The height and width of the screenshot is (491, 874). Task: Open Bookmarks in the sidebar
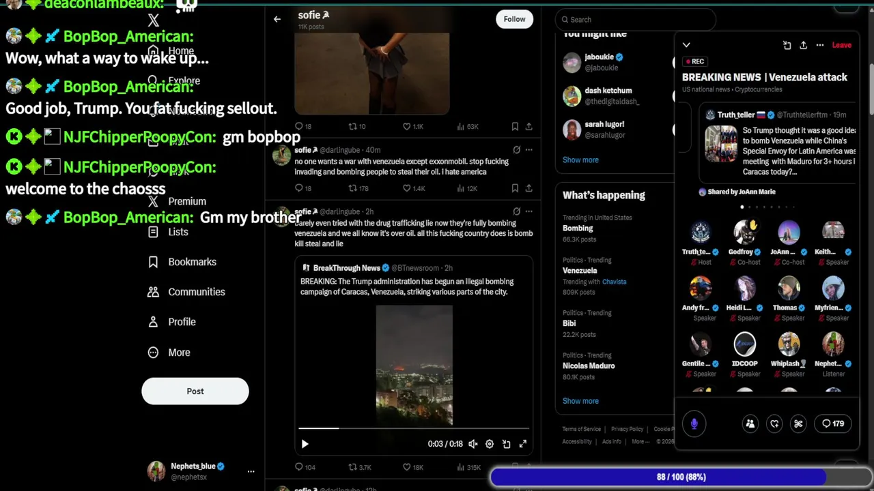click(182, 262)
